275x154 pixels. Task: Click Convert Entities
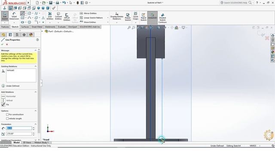(58, 16)
